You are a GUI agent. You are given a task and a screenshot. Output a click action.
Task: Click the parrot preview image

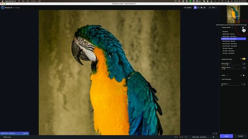(x=109, y=73)
